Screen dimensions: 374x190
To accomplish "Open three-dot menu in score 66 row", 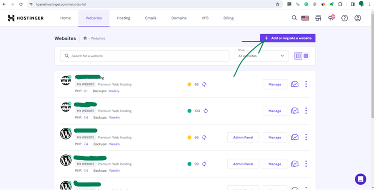I will [x=306, y=138].
